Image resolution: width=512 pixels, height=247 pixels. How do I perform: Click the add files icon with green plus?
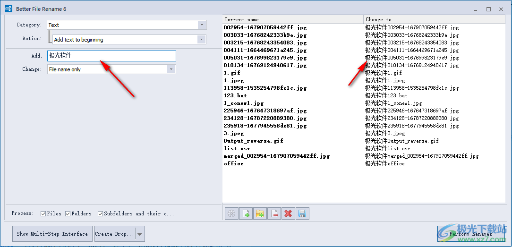pos(246,214)
